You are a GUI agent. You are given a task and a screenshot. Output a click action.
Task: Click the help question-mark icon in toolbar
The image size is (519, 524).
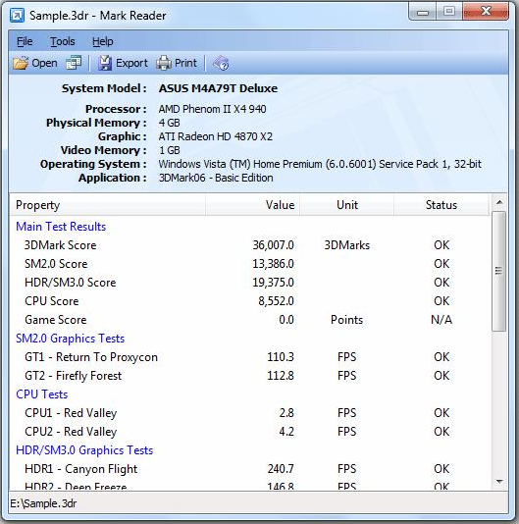[x=221, y=63]
